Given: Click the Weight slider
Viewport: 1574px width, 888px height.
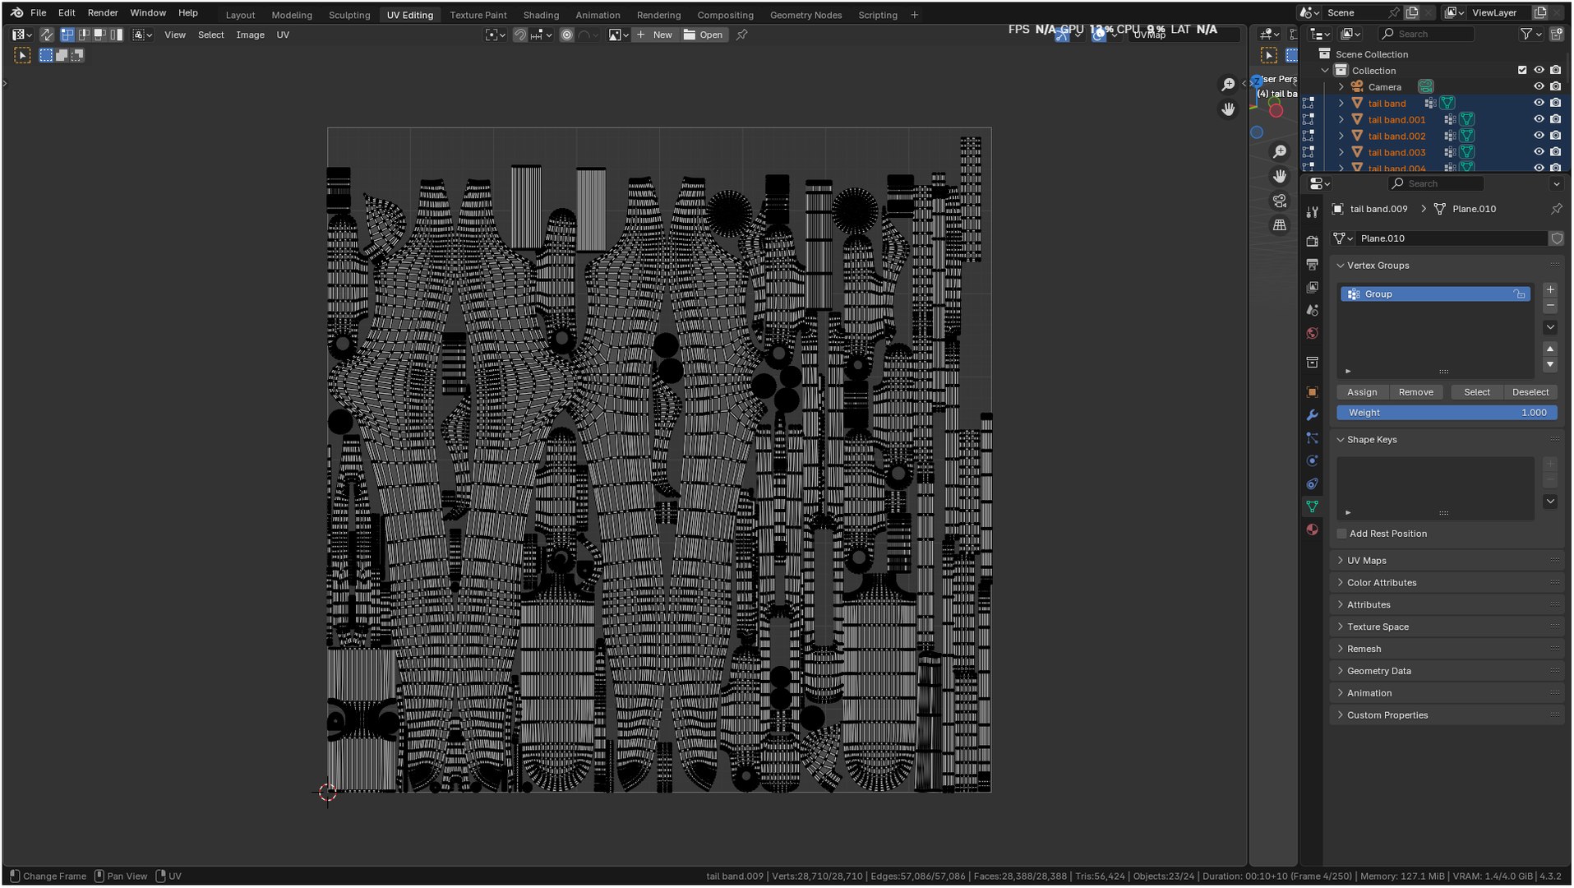Looking at the screenshot, I should click(1447, 413).
